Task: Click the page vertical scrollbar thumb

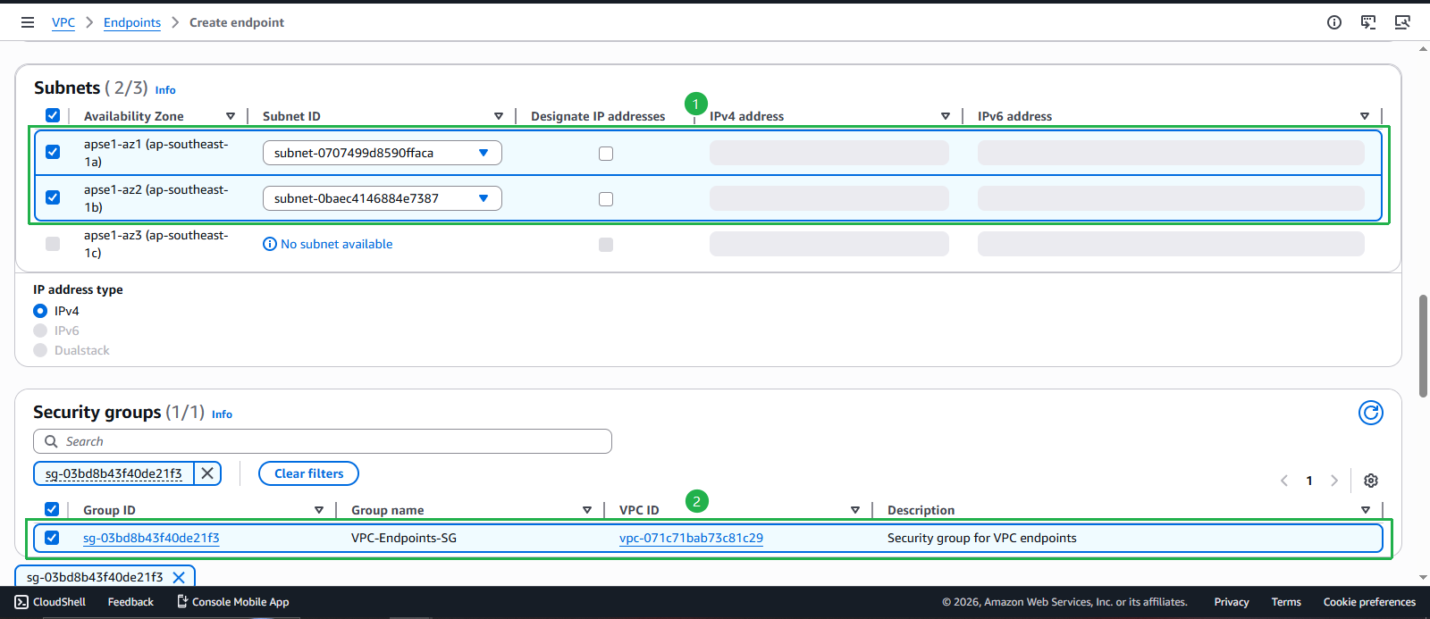Action: [x=1423, y=346]
